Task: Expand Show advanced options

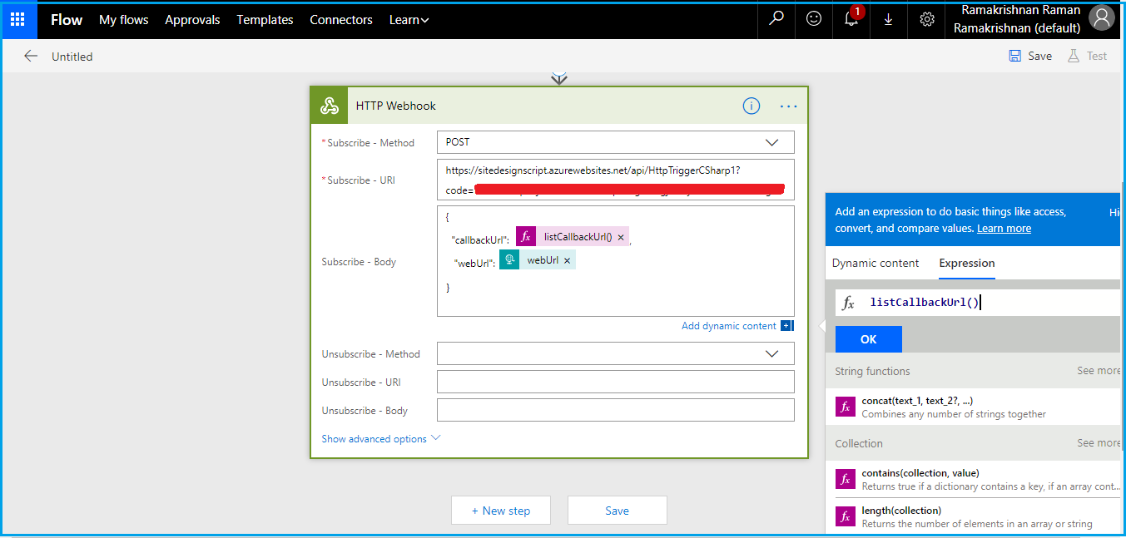Action: [381, 438]
